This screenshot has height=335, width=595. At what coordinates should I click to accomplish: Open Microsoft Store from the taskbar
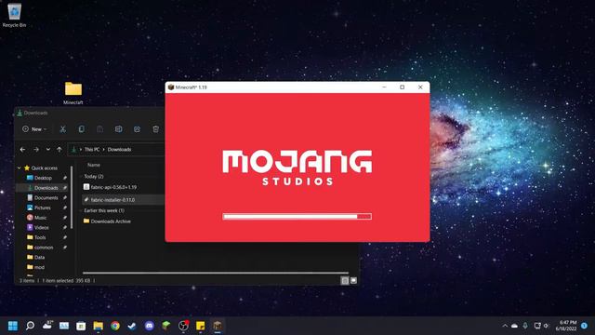(81, 326)
